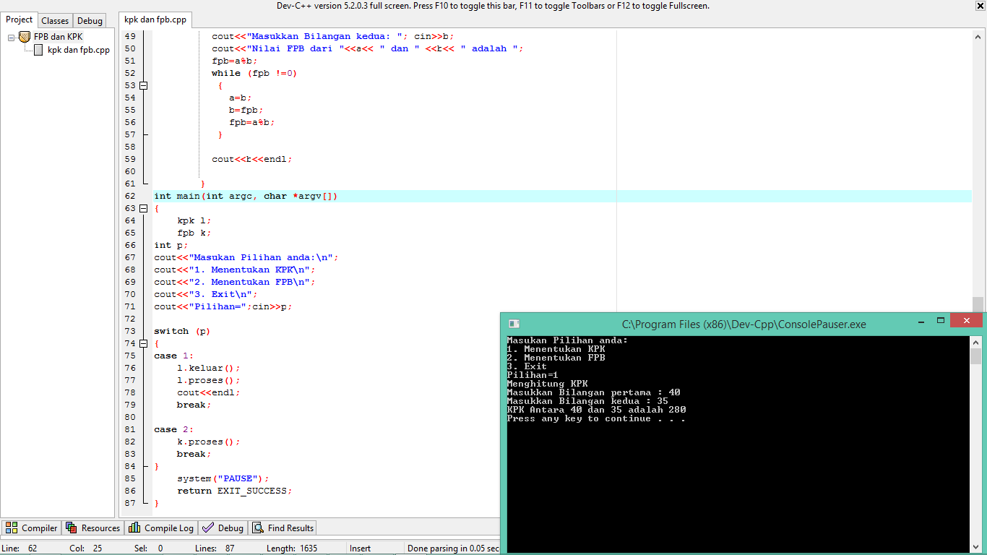Open the Compile Log bottom tab

[161, 528]
